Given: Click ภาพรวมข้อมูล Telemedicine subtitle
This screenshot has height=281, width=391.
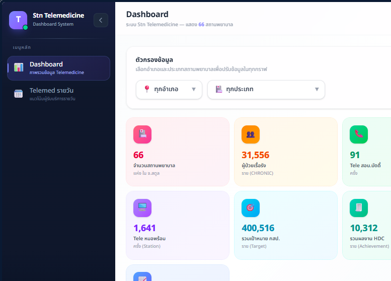Looking at the screenshot, I should pos(57,73).
